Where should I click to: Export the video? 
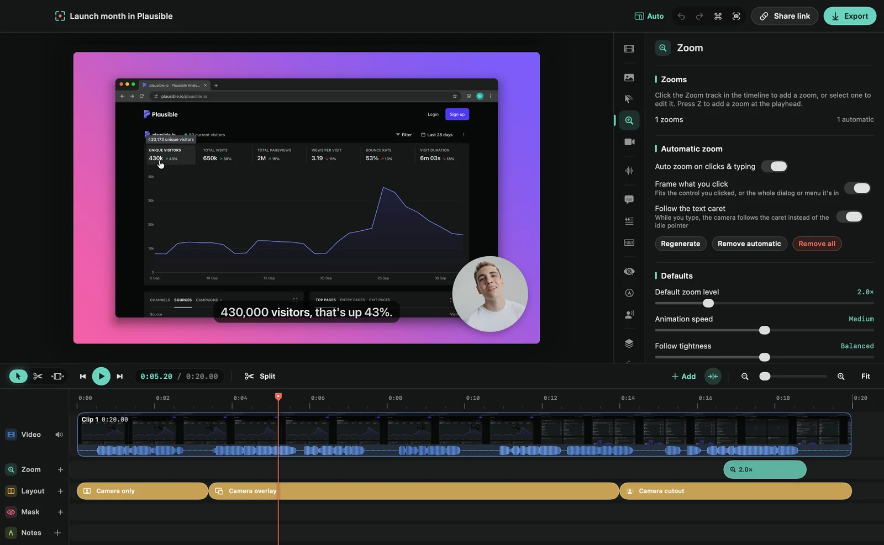[850, 16]
